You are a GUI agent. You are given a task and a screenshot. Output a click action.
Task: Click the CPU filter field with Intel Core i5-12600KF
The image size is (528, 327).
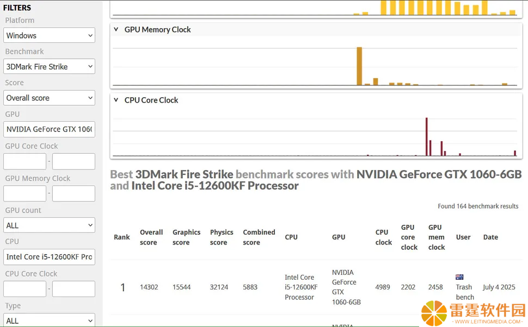point(49,257)
